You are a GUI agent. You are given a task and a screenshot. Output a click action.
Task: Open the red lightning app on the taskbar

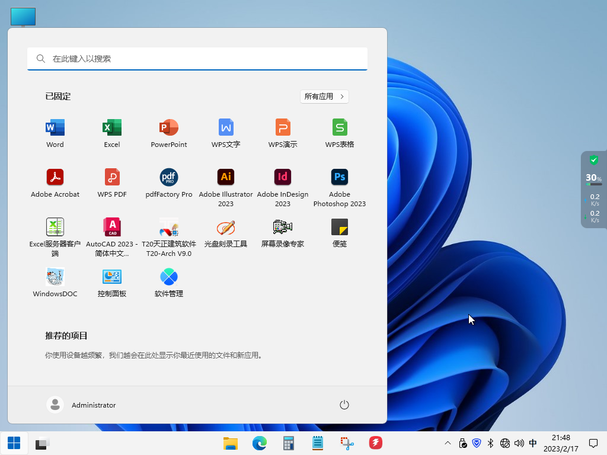click(x=375, y=443)
